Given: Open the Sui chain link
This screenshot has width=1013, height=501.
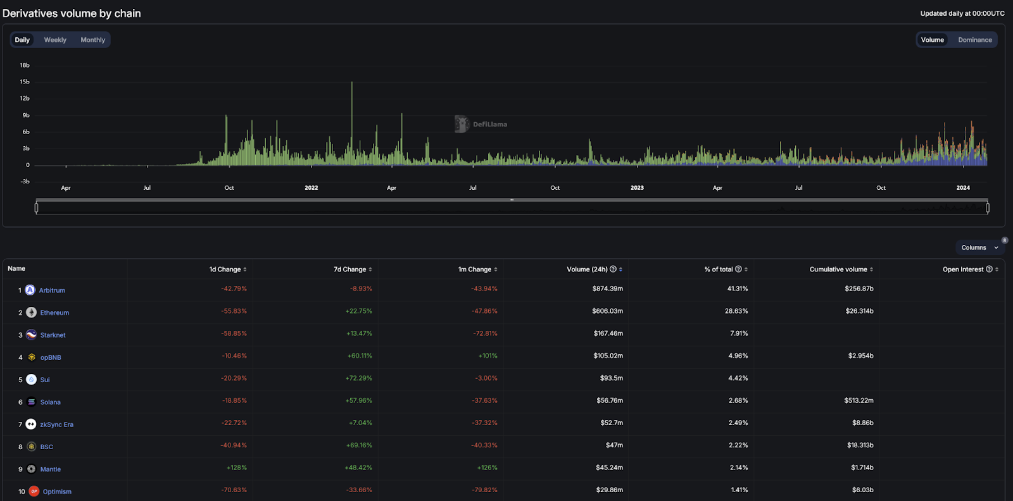Looking at the screenshot, I should tap(45, 380).
